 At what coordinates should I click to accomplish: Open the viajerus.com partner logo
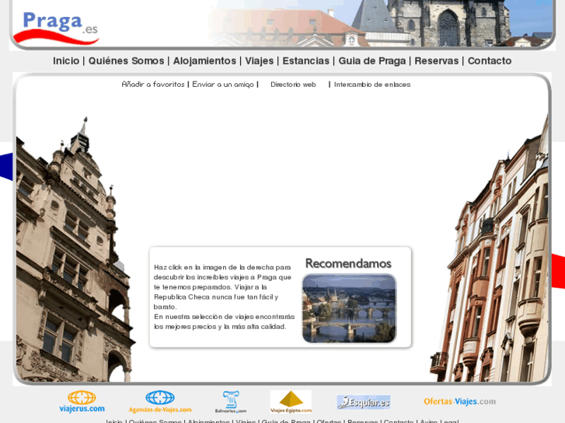[x=82, y=401]
